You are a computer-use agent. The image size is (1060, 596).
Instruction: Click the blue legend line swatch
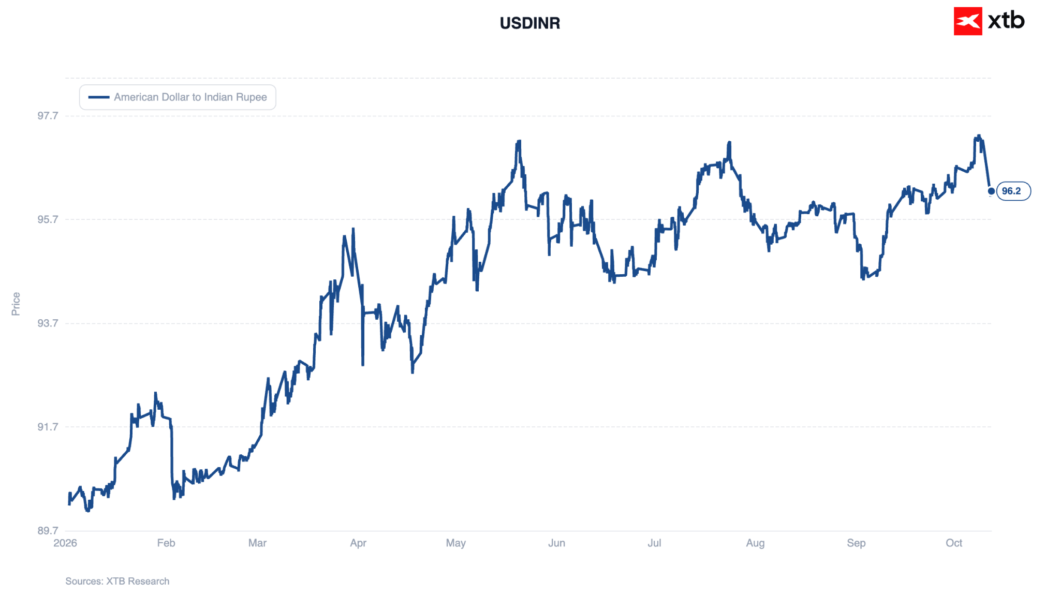coord(99,97)
